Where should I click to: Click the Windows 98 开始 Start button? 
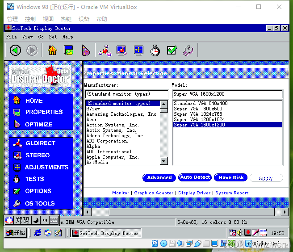[x=16, y=233]
